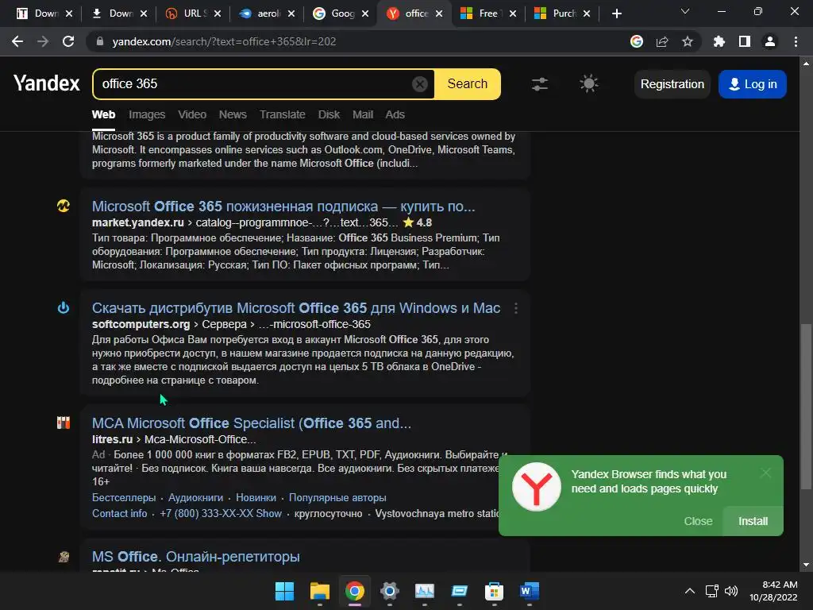Click the softcomputers.org domain text
The image size is (813, 610).
(141, 324)
